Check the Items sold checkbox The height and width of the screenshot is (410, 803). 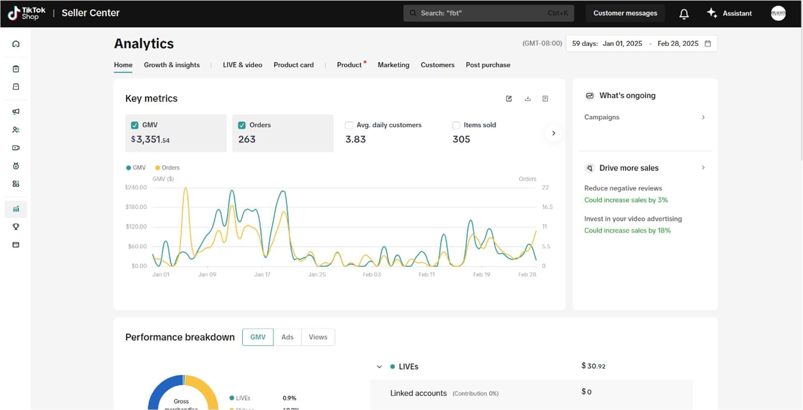coord(456,125)
